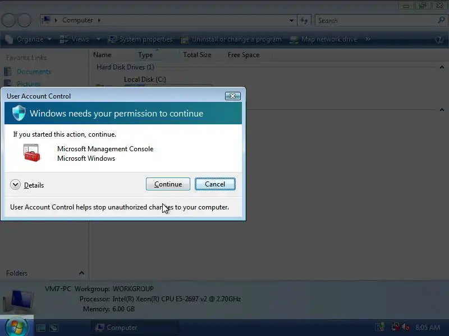This screenshot has height=336, width=449.
Task: Click the computer icon in details pane
Action: click(x=18, y=301)
